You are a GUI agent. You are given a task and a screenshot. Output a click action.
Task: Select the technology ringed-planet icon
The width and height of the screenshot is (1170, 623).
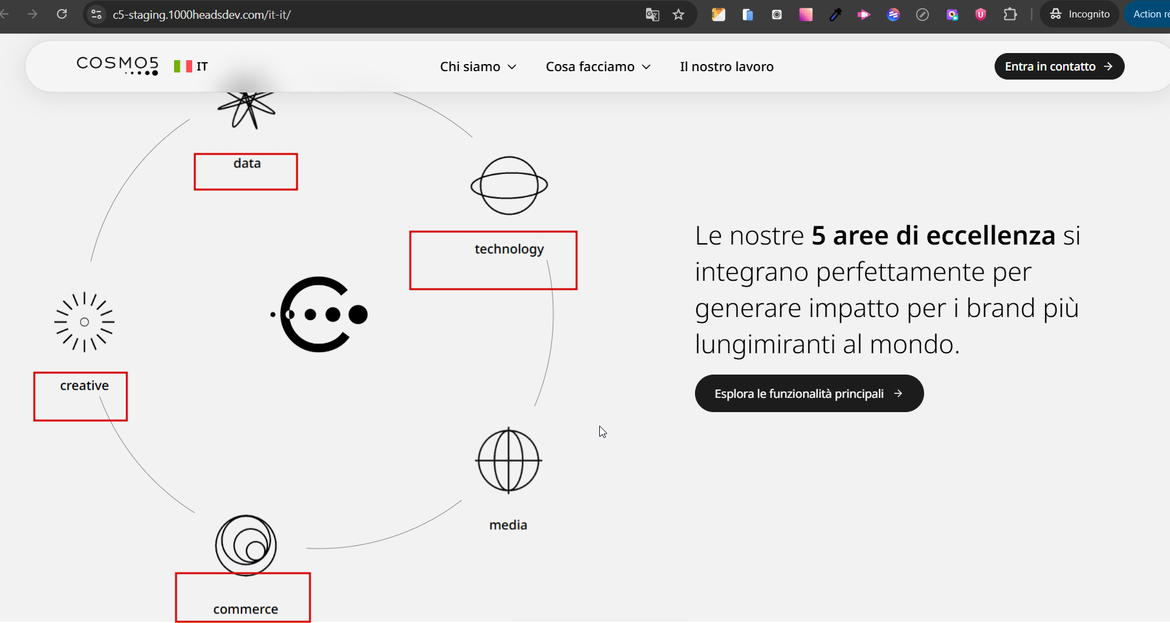click(x=509, y=186)
